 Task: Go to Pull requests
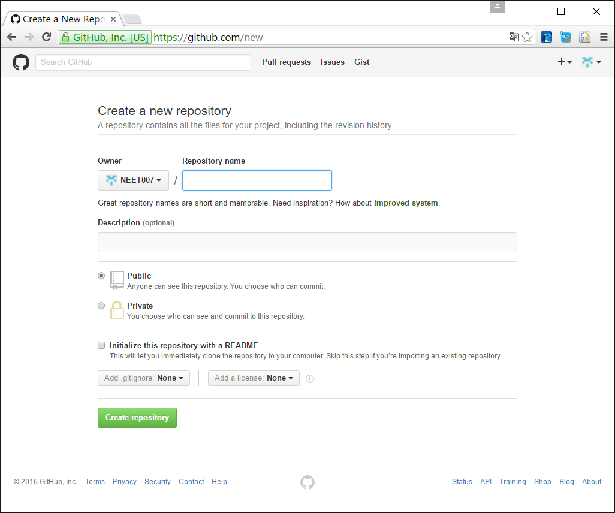click(x=287, y=62)
